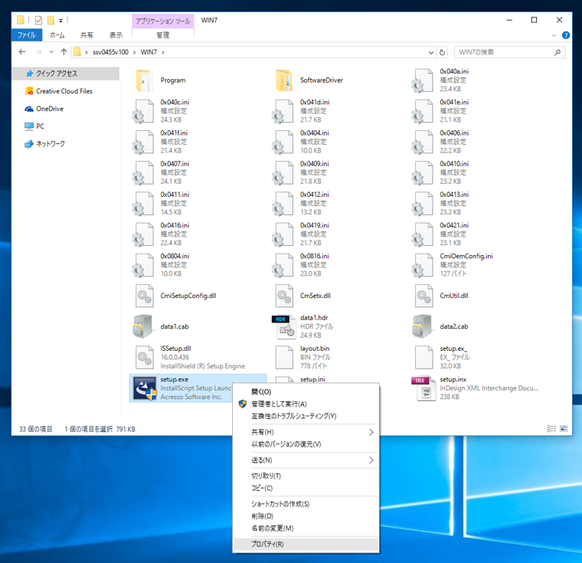Refresh the WIN7 folder view
The height and width of the screenshot is (563, 582).
[x=442, y=52]
